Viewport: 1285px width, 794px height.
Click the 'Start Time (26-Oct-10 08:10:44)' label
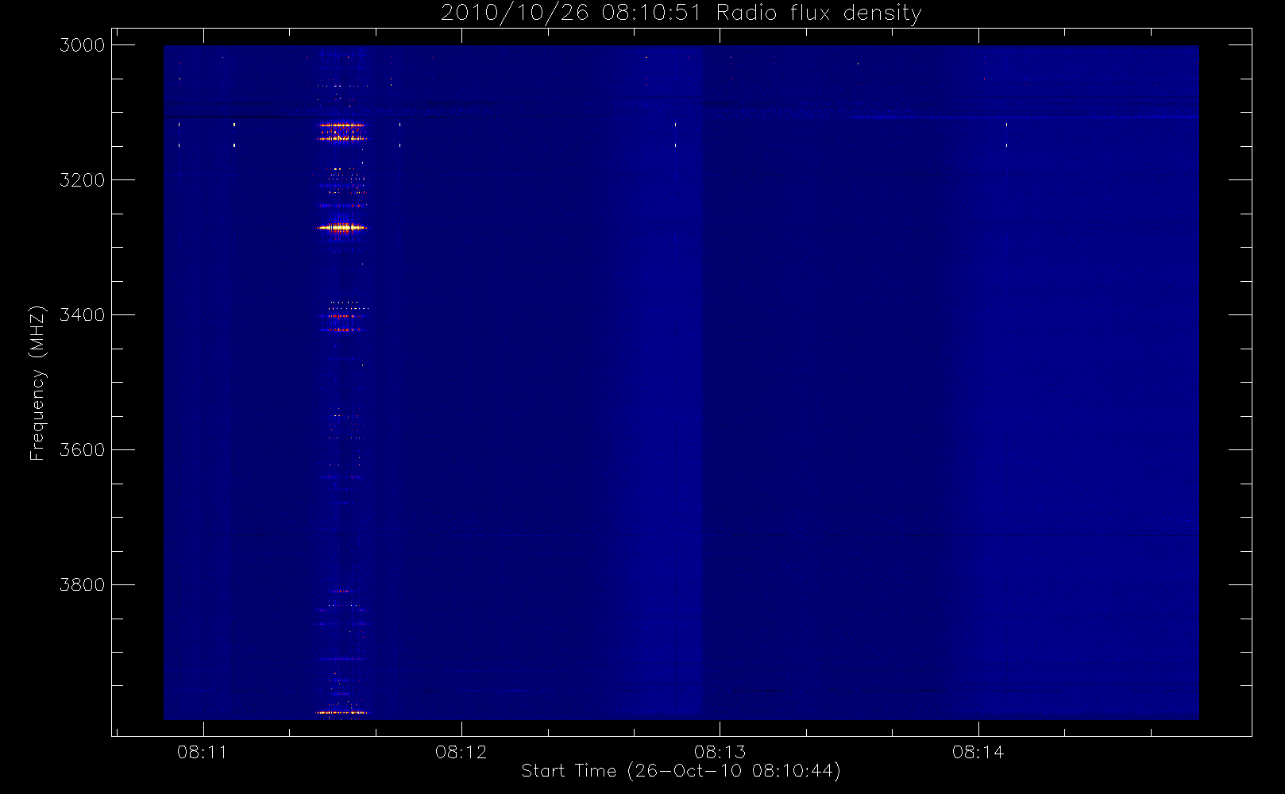click(681, 771)
